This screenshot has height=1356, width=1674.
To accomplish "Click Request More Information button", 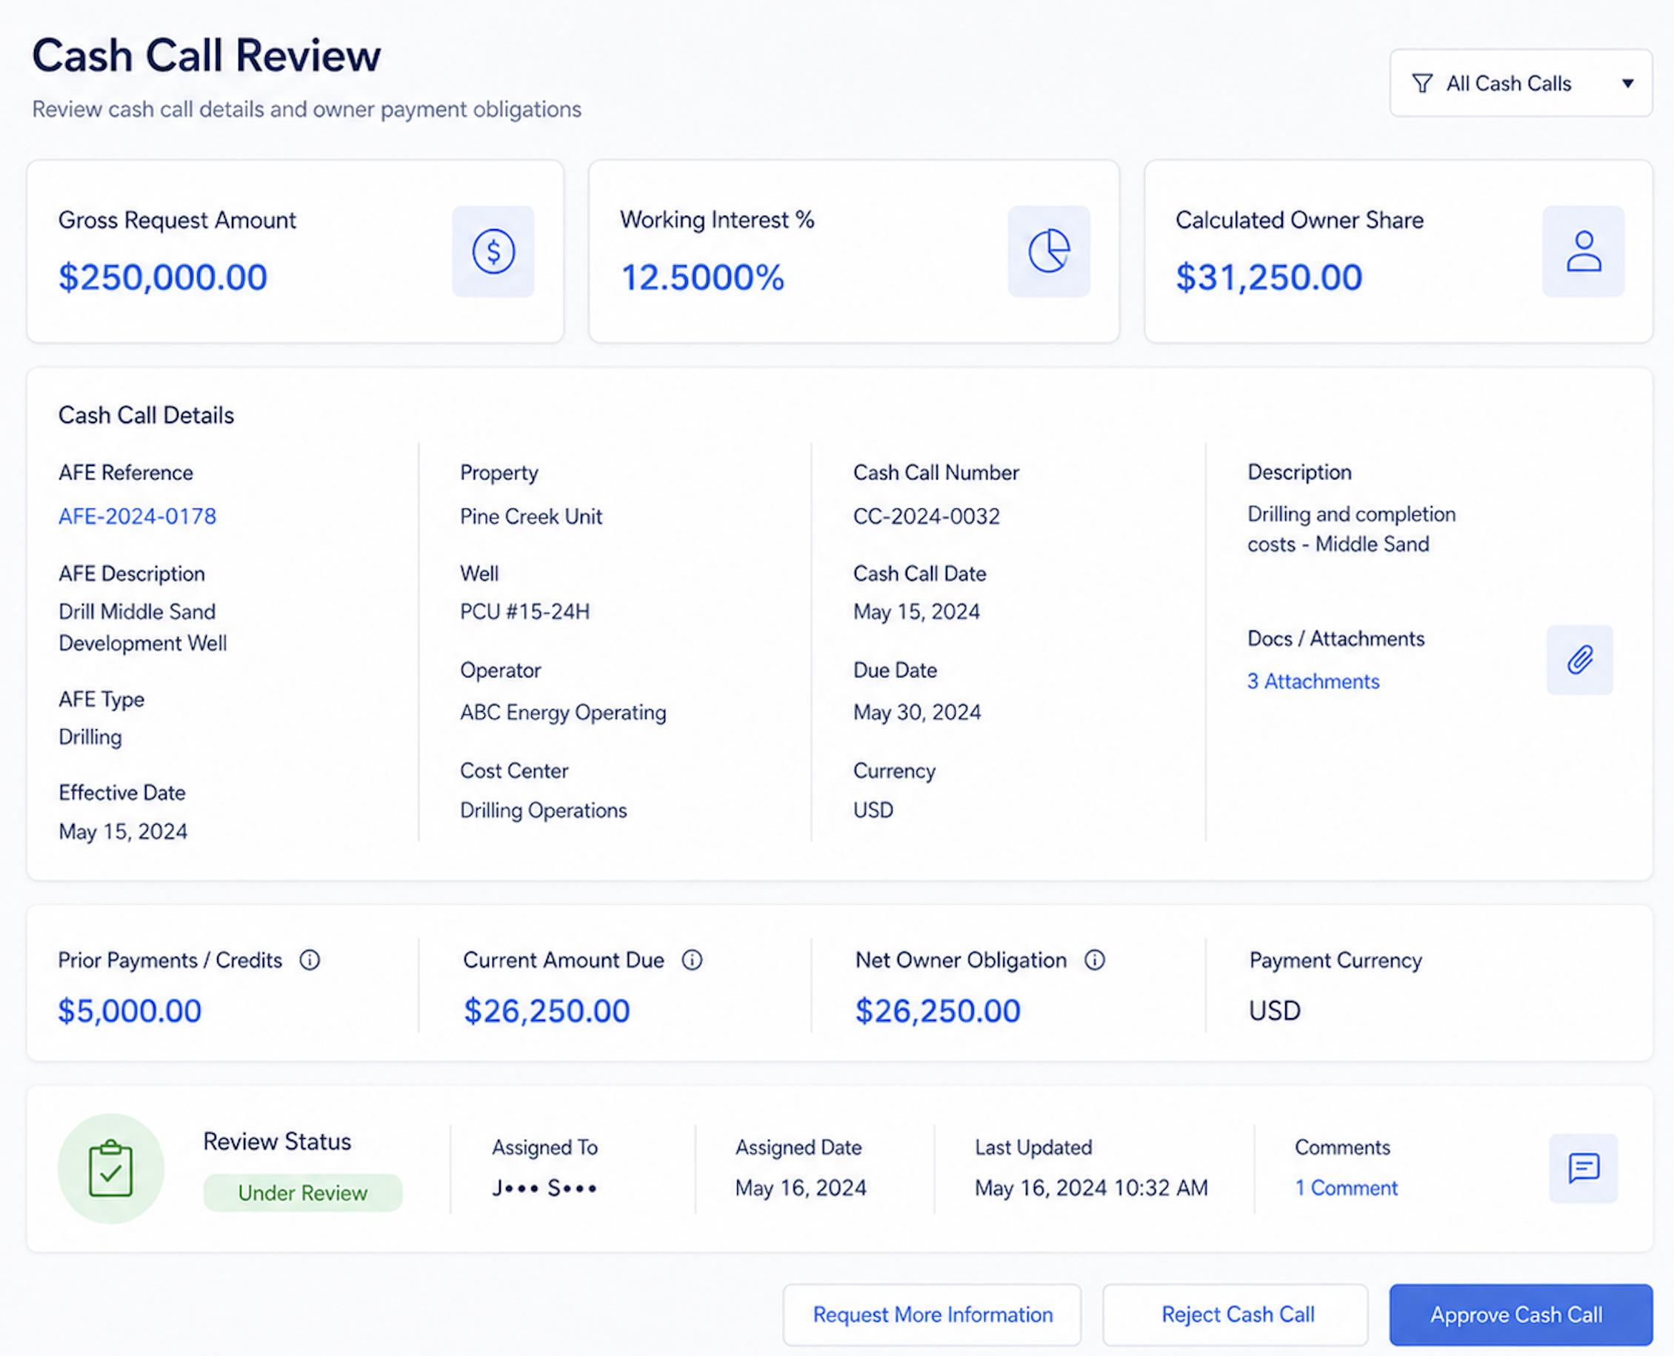I will pyautogui.click(x=933, y=1315).
